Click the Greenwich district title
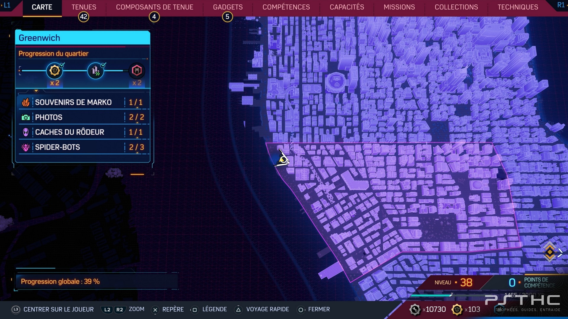568x319 pixels. click(x=39, y=38)
